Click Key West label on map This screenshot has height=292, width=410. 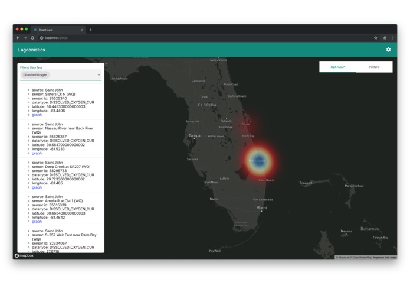point(215,251)
